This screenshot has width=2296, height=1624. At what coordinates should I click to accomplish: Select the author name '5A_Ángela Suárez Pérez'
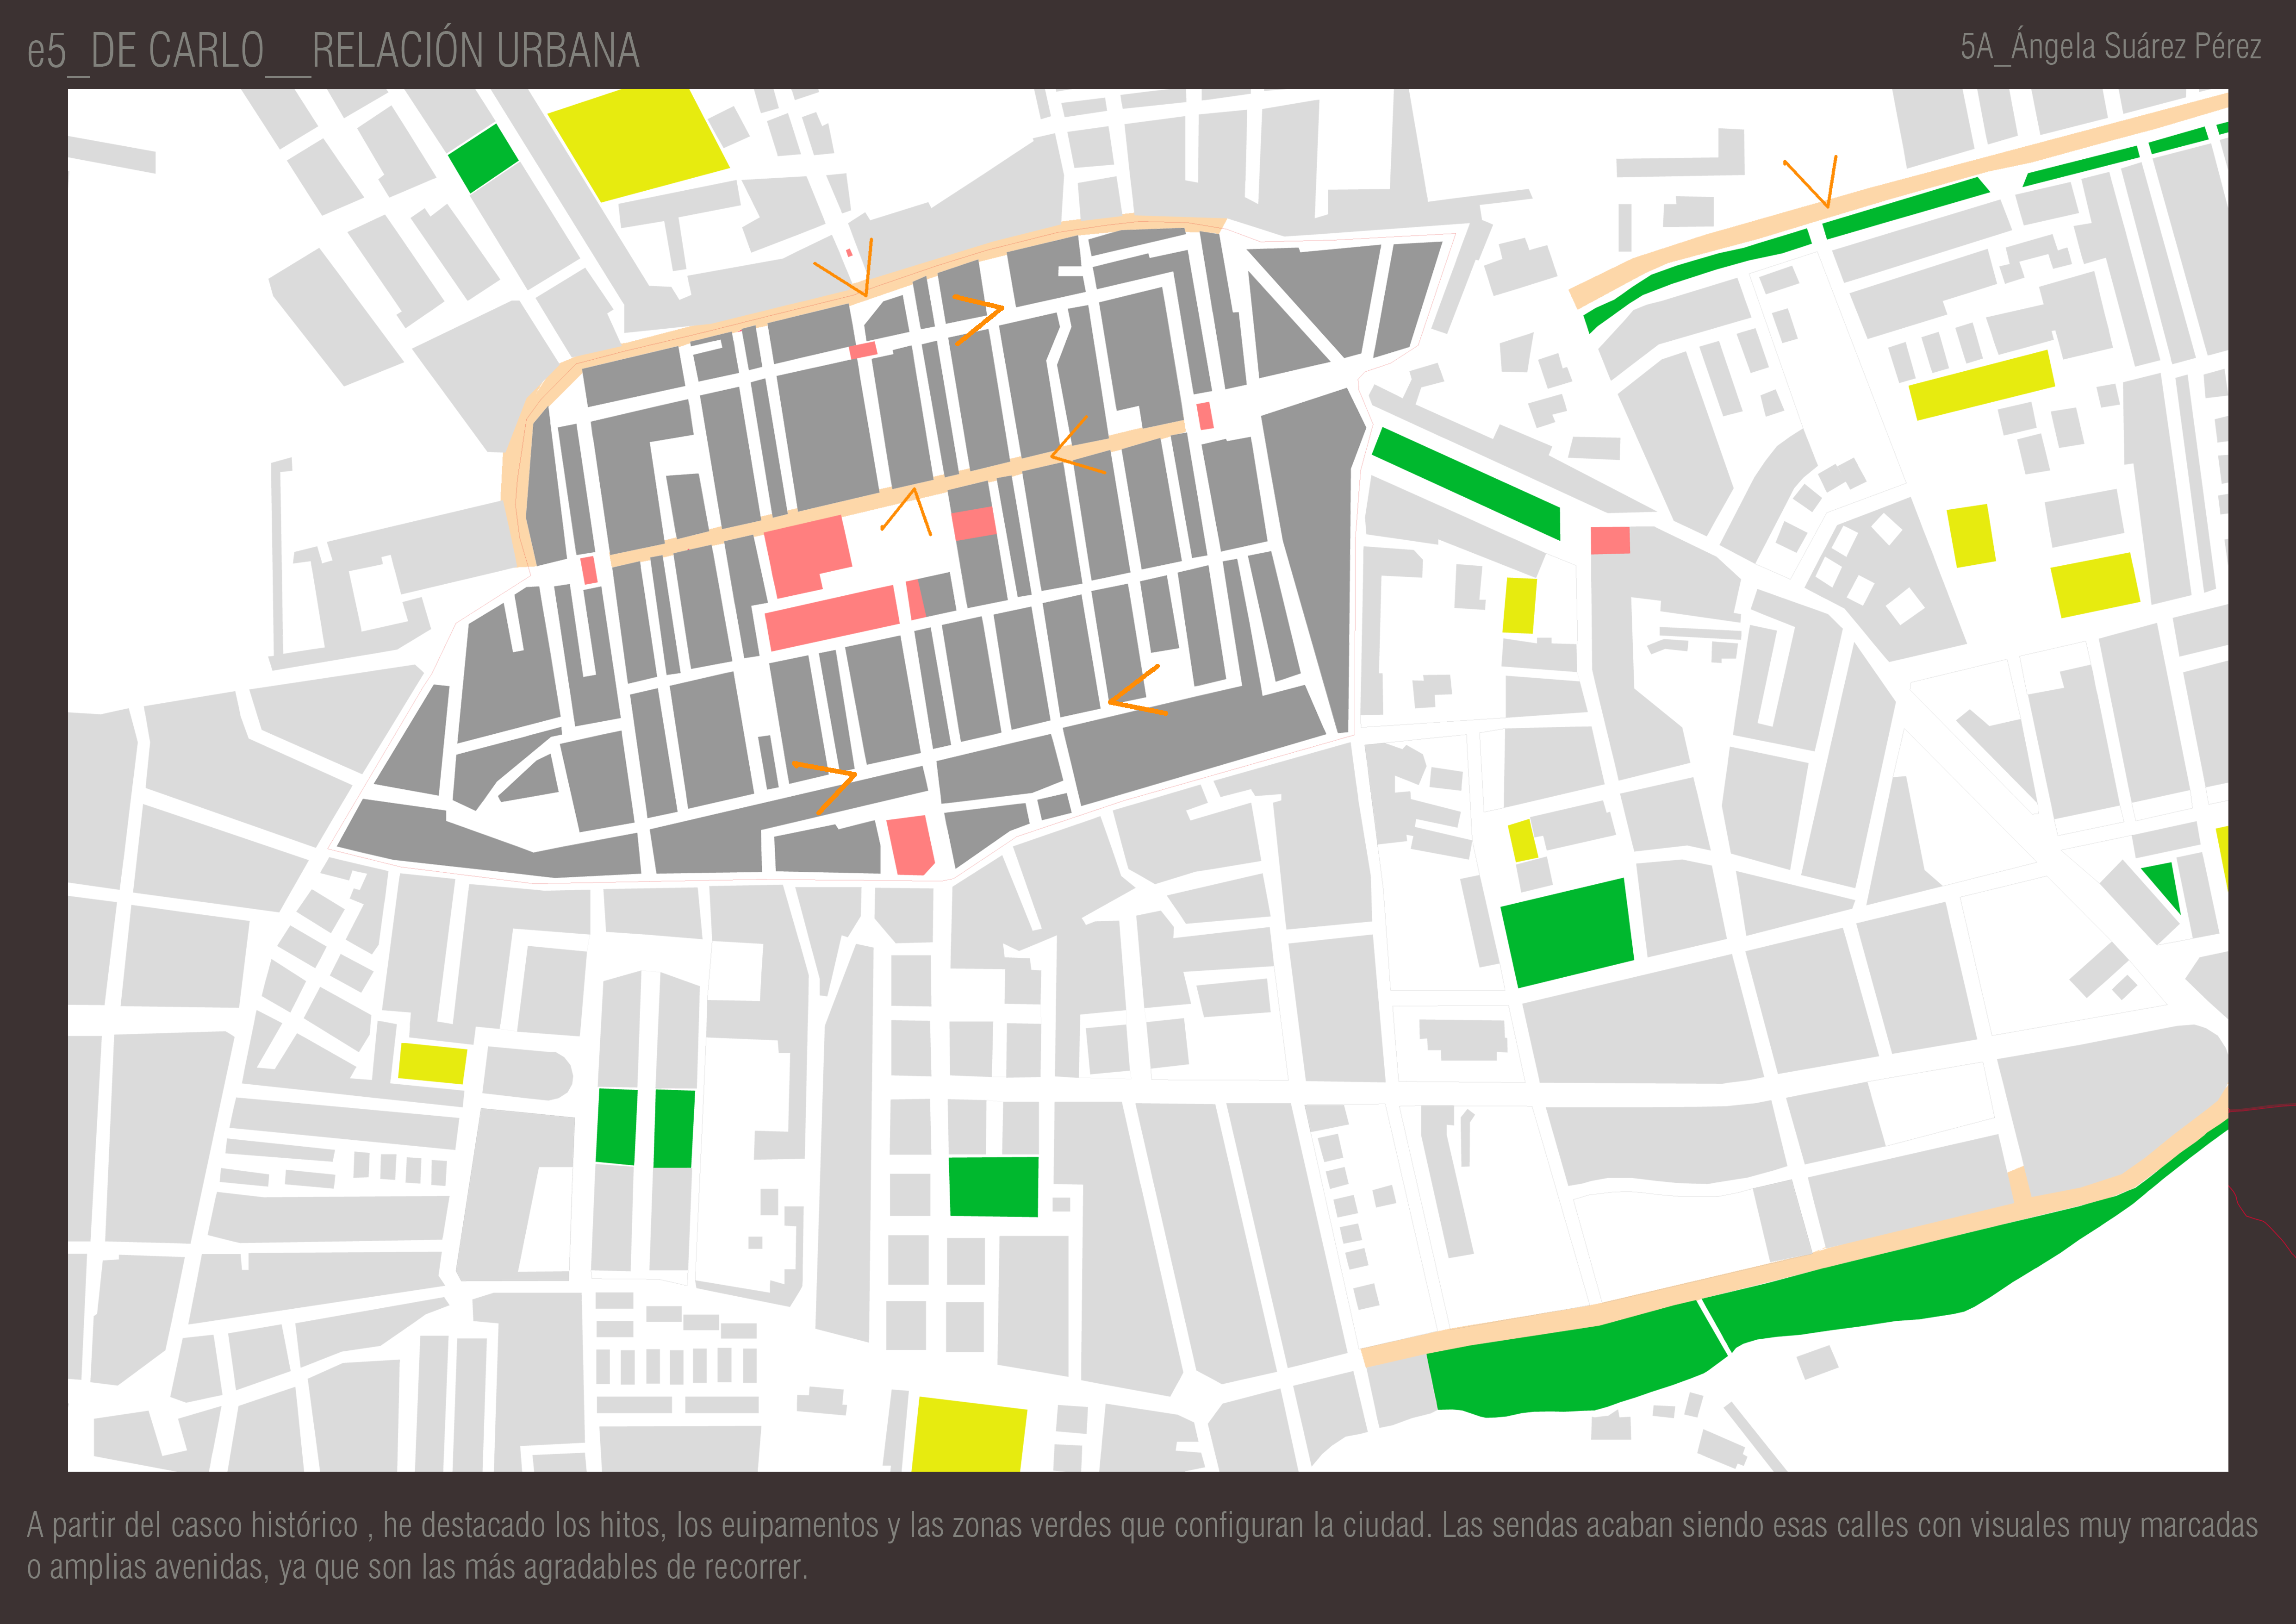click(x=2110, y=47)
